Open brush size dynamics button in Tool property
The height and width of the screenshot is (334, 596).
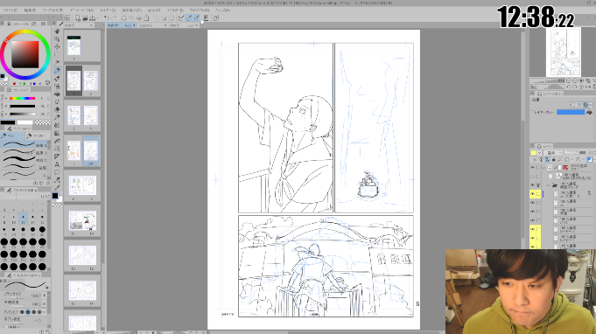[45, 296]
